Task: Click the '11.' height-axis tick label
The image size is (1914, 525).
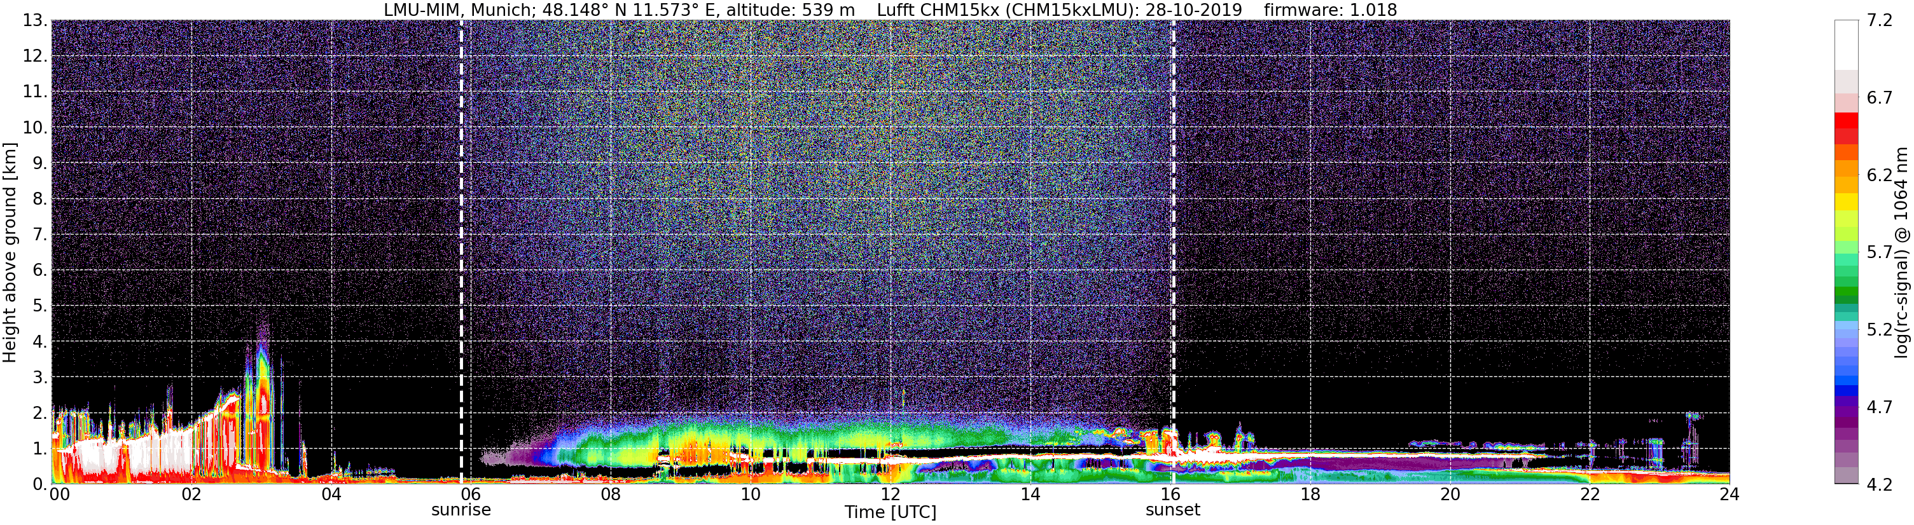Action: [35, 92]
